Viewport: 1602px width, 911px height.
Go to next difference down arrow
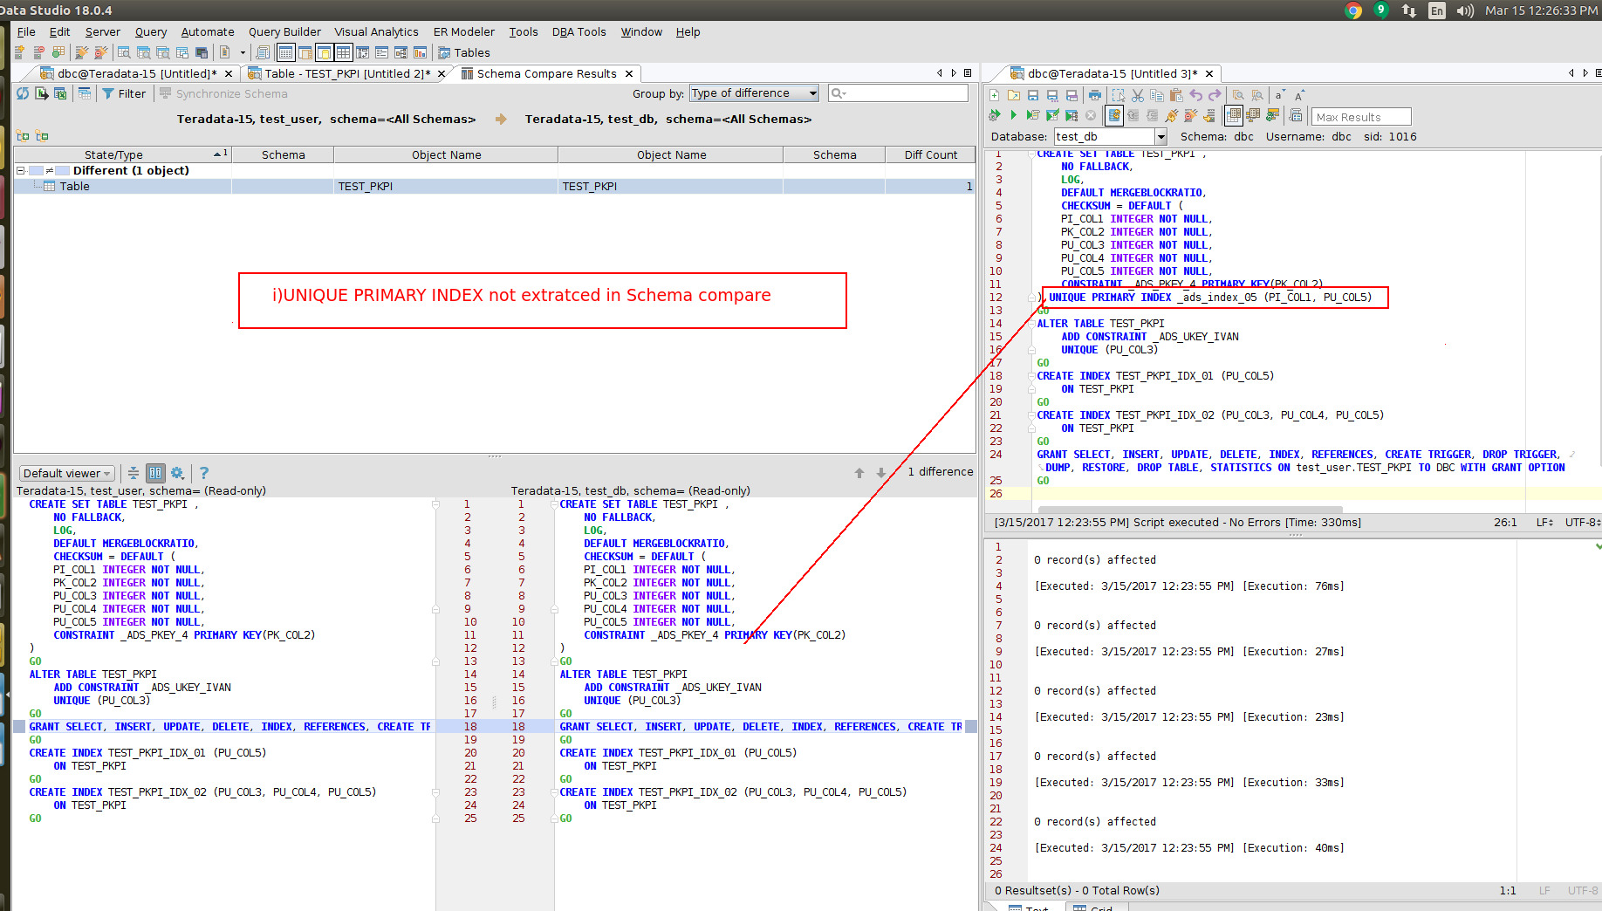pos(881,473)
